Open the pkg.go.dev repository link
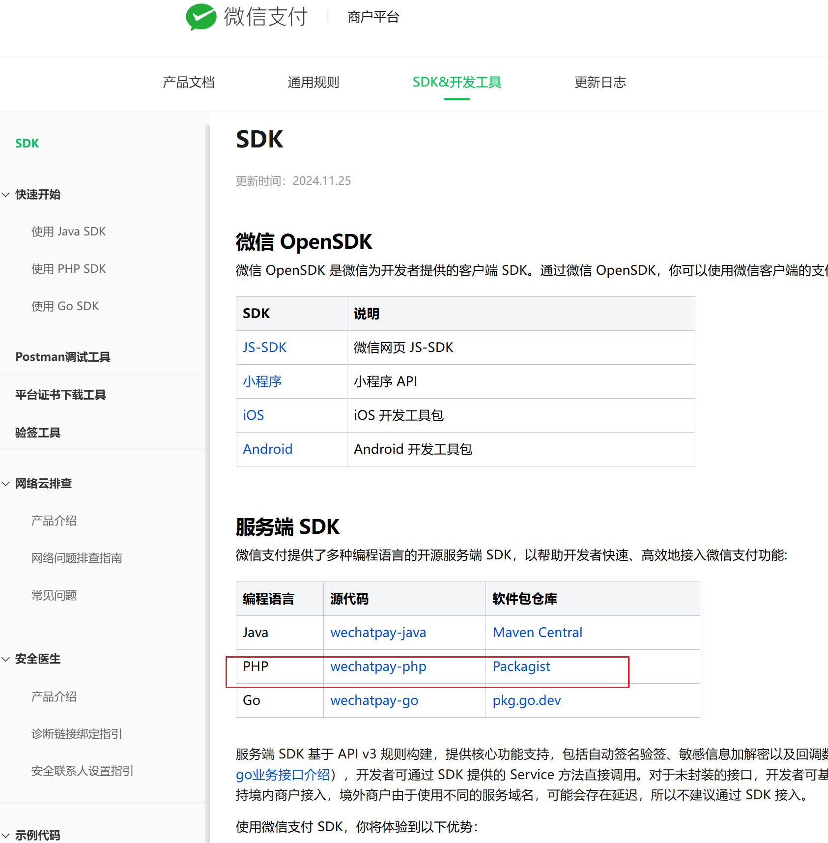Screen dimensions: 828x843 pos(527,700)
